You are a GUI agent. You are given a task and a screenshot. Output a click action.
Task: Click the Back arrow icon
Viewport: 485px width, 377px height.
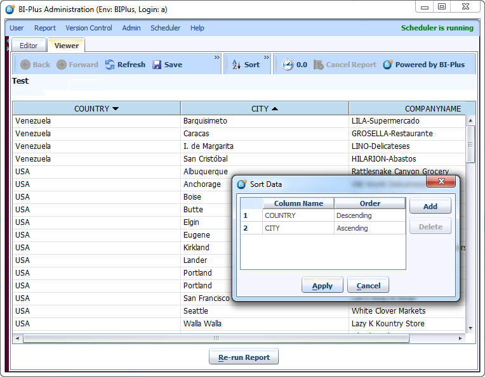pyautogui.click(x=25, y=65)
